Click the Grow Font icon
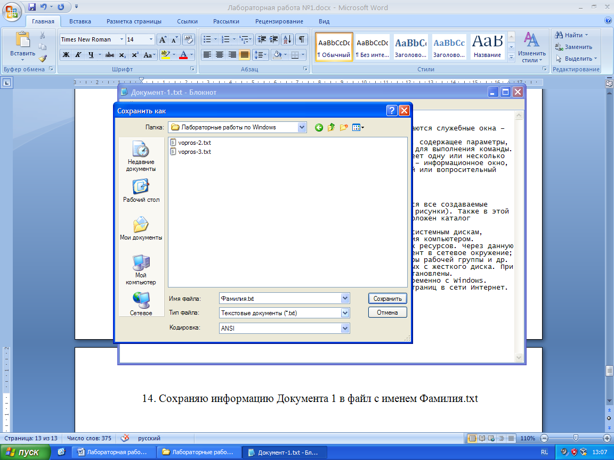 point(163,39)
